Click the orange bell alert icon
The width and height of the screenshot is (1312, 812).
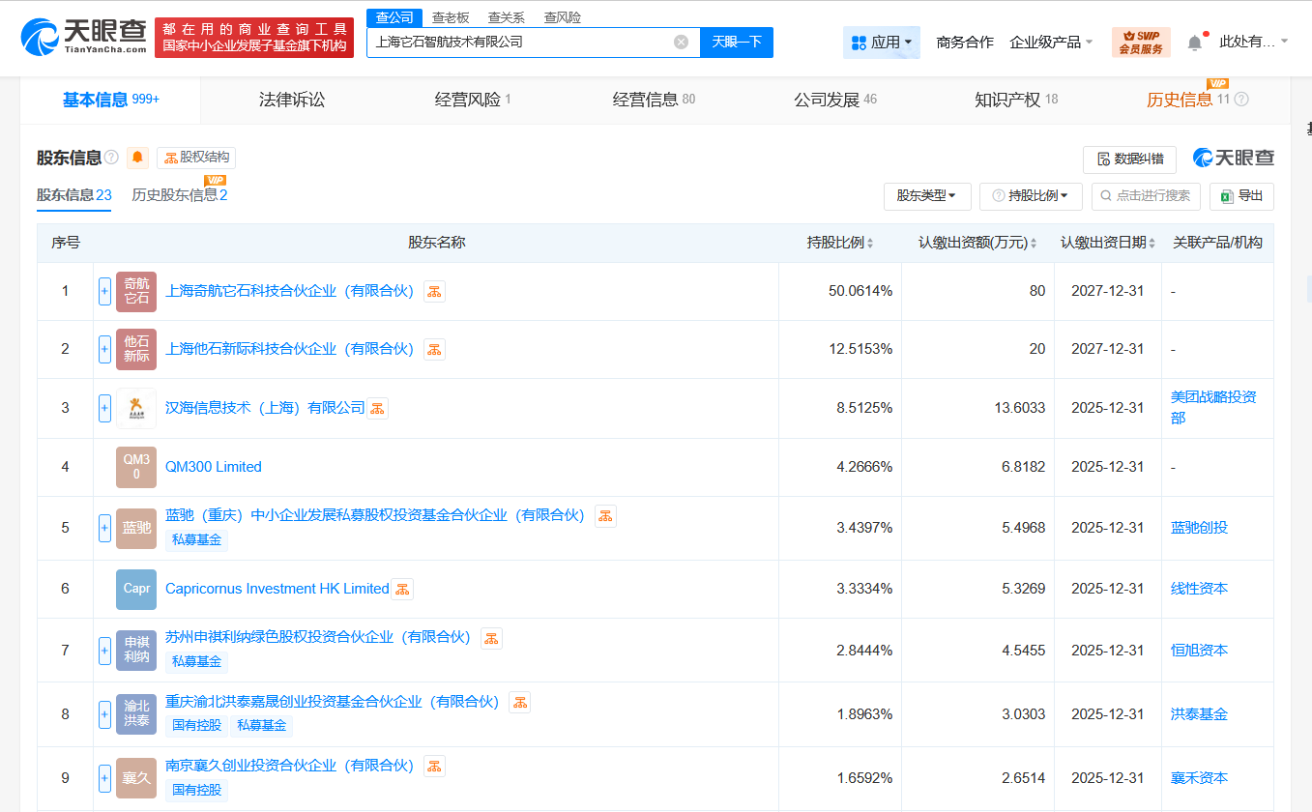pos(137,158)
